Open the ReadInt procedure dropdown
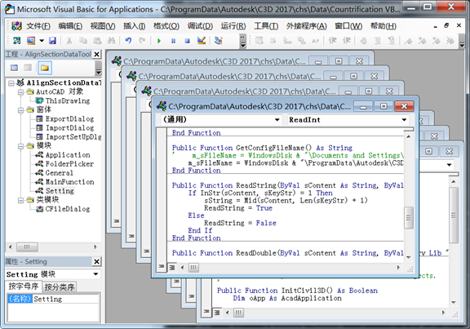470x329 pixels. click(405, 120)
